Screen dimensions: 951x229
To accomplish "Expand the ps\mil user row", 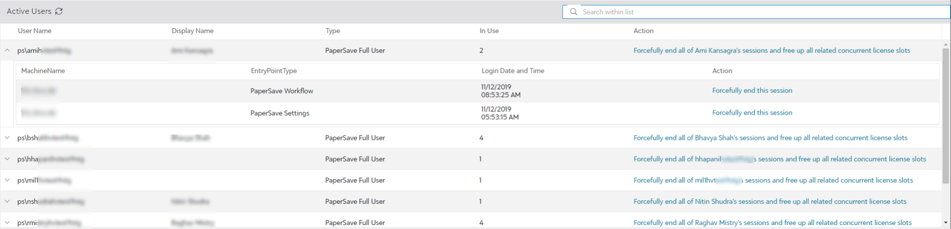I will click(7, 181).
